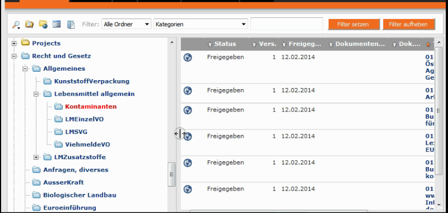This screenshot has height=213, width=448.
Task: Collapse the Lebensmittel allgemein node
Action: pos(36,94)
